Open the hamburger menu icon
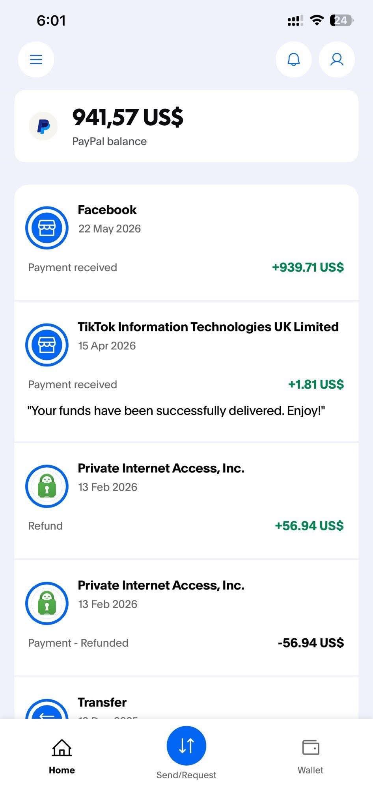 click(36, 60)
